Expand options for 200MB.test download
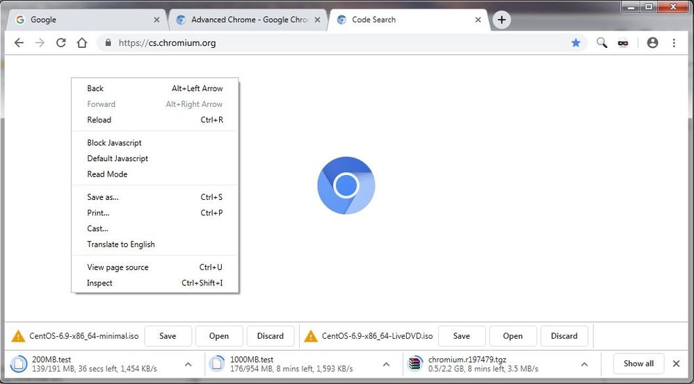Viewport: 694px width, 384px height. (x=188, y=365)
